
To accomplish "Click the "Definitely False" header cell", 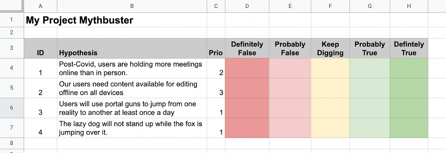I will pyautogui.click(x=247, y=48).
